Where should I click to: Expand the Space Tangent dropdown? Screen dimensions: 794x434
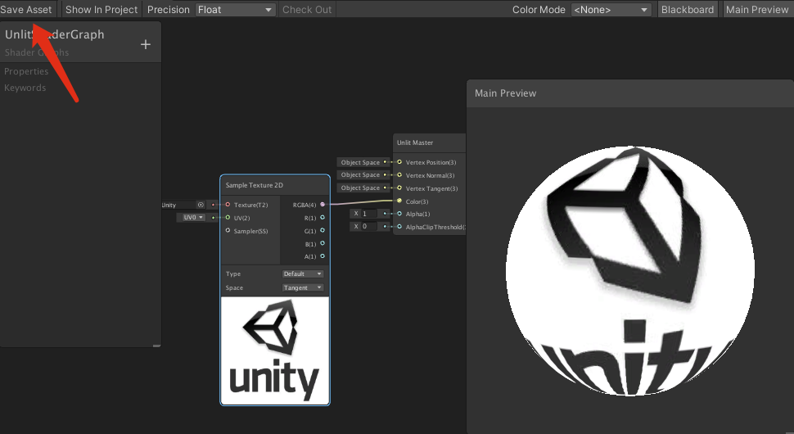coord(303,288)
